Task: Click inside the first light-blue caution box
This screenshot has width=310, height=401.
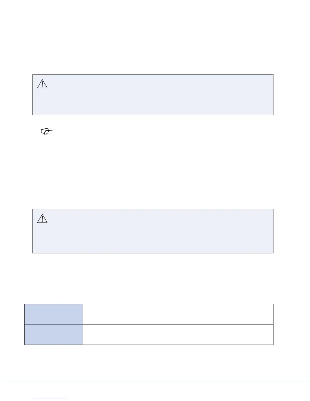Action: [x=153, y=95]
